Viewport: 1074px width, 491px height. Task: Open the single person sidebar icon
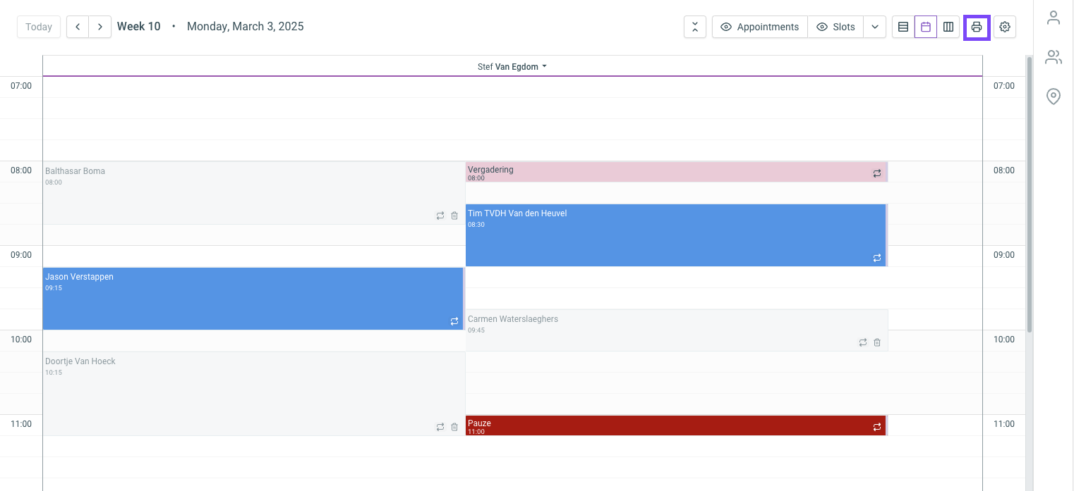point(1054,18)
